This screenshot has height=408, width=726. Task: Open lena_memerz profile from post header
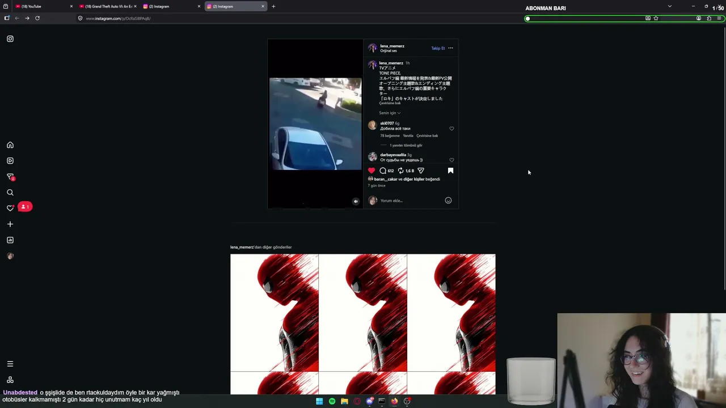[x=392, y=46]
